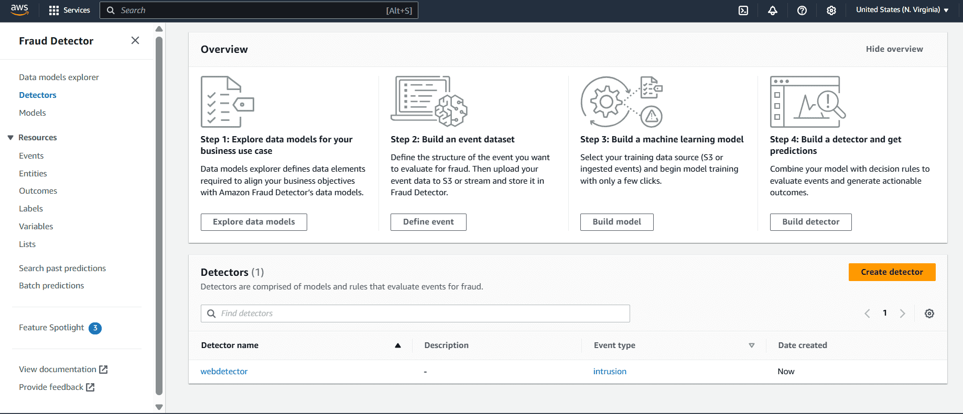This screenshot has height=414, width=963.
Task: Click the page number 1
Action: tap(885, 313)
